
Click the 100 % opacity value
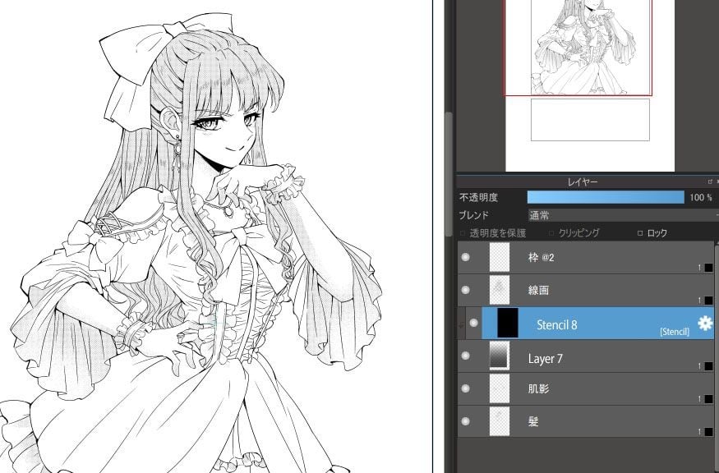(x=701, y=198)
